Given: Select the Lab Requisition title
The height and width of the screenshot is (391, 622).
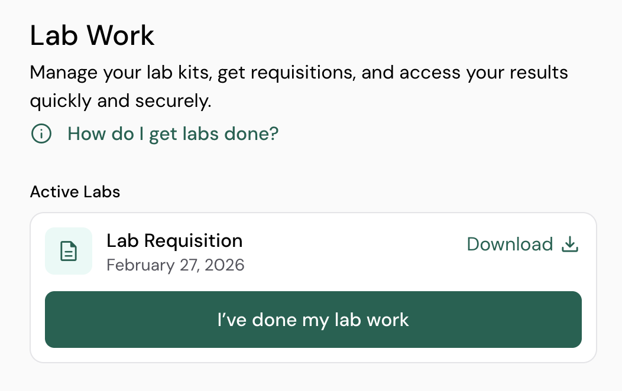Looking at the screenshot, I should [x=174, y=241].
